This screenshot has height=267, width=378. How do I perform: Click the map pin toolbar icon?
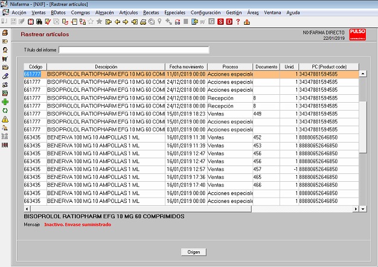(159, 22)
